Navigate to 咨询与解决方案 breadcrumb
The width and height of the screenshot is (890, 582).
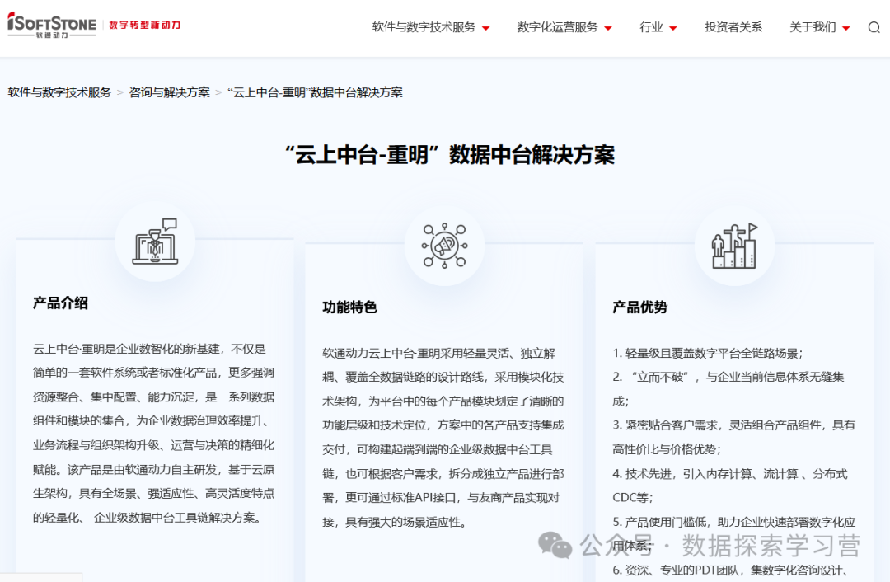pyautogui.click(x=169, y=92)
